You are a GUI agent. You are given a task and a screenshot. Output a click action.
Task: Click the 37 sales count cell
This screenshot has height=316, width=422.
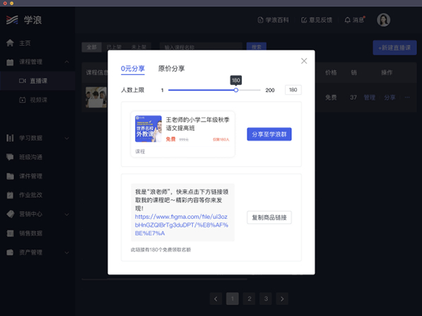click(353, 98)
